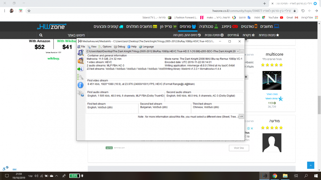Click the bottom documents icon in MediaInfo sidebar
This screenshot has height=180, width=321.
point(81,93)
